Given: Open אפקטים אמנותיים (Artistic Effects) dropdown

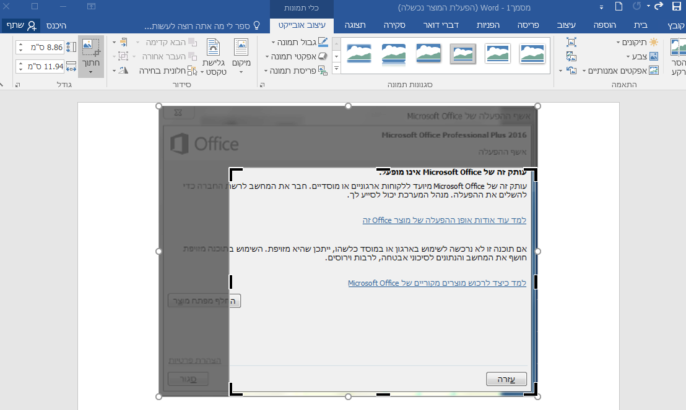Looking at the screenshot, I should click(x=620, y=70).
